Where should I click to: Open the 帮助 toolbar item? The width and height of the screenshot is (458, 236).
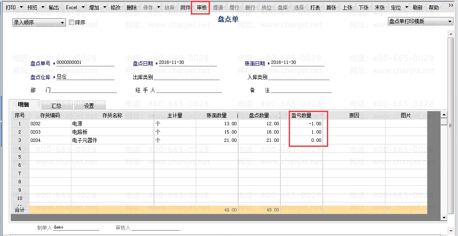click(x=434, y=7)
